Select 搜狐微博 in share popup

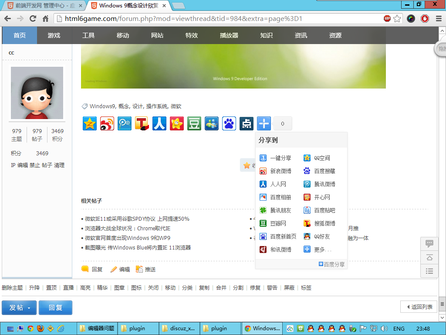click(319, 223)
